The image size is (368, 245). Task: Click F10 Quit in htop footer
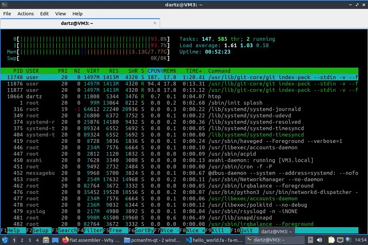click(x=243, y=230)
